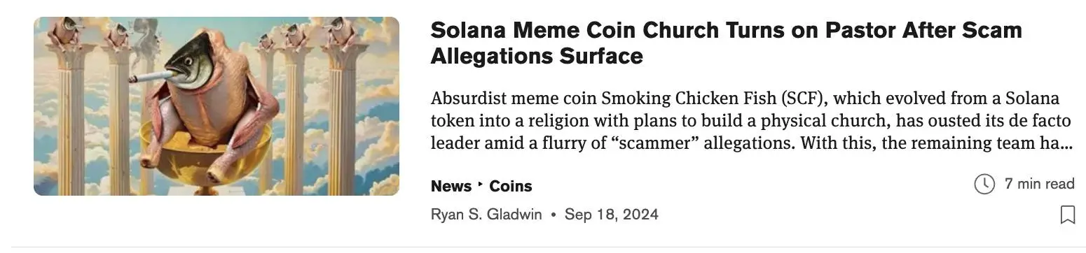
Task: Click the triangle separator between News and Coins
Action: coord(481,185)
